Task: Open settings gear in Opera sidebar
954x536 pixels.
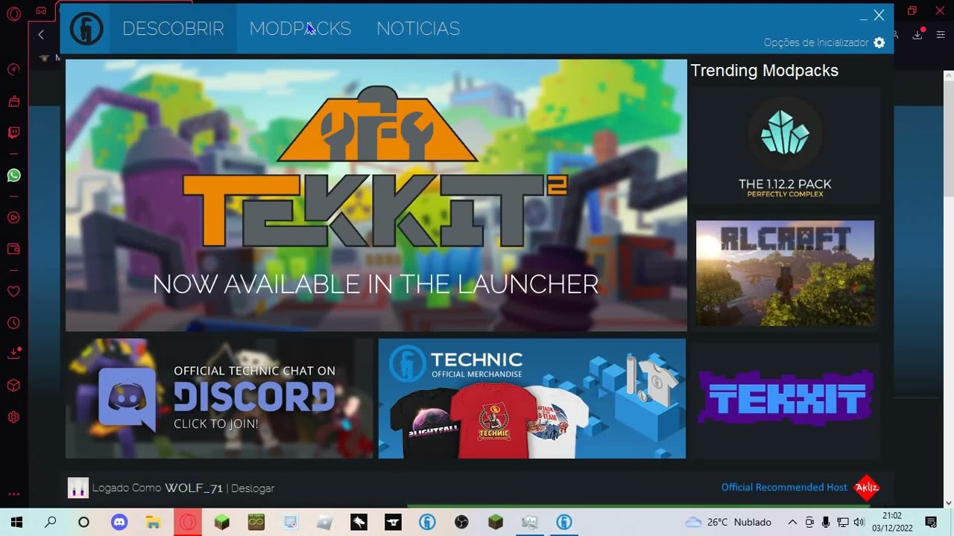Action: pyautogui.click(x=13, y=417)
